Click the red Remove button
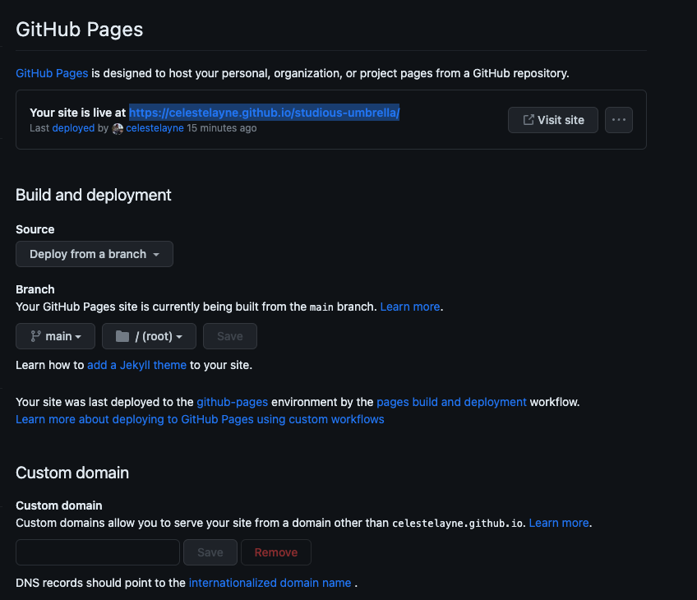Image resolution: width=697 pixels, height=600 pixels. tap(276, 552)
